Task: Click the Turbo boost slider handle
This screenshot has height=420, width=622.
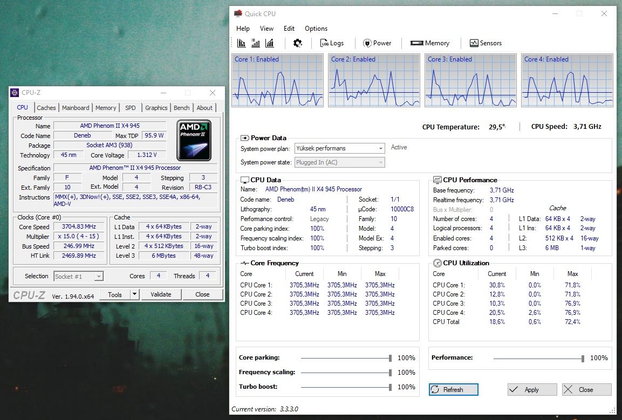Action: pos(391,387)
